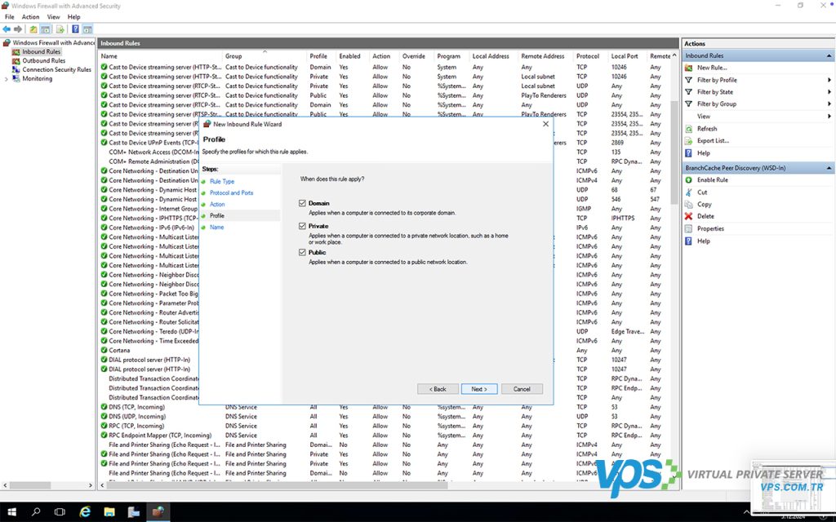Open Server Manager from the taskbar

coord(134,512)
